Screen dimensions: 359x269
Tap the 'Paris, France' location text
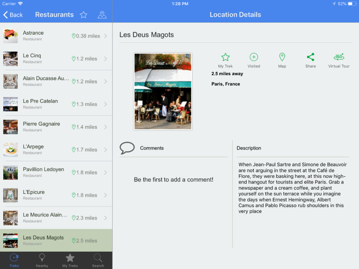(226, 84)
